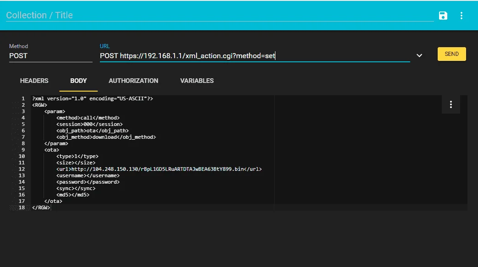
Task: Focus the Collection / Title field
Action: point(220,15)
